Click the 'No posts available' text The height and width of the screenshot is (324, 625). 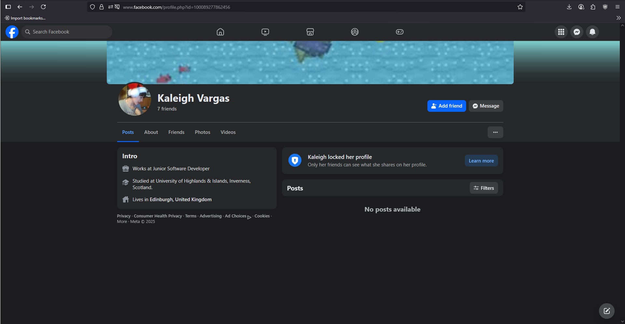(x=393, y=210)
